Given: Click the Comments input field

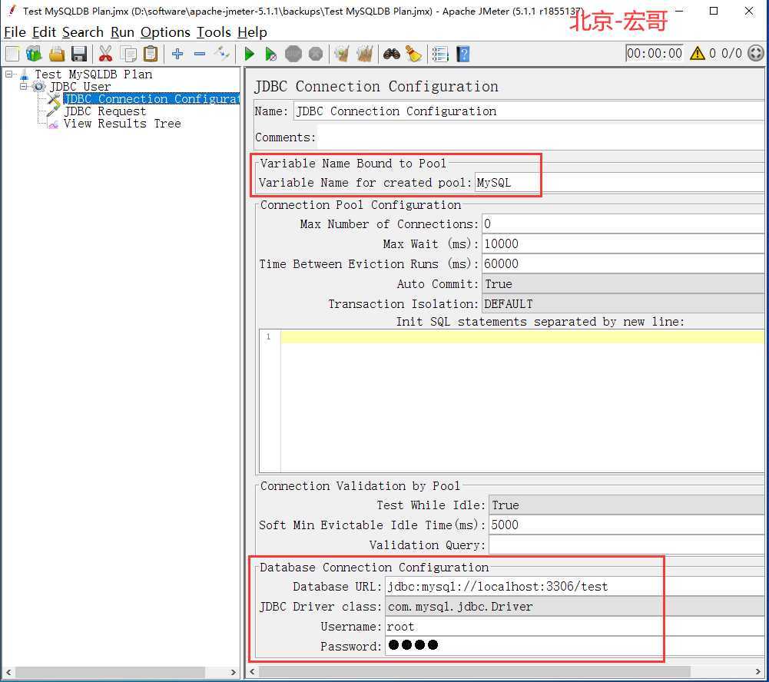Looking at the screenshot, I should click(540, 137).
